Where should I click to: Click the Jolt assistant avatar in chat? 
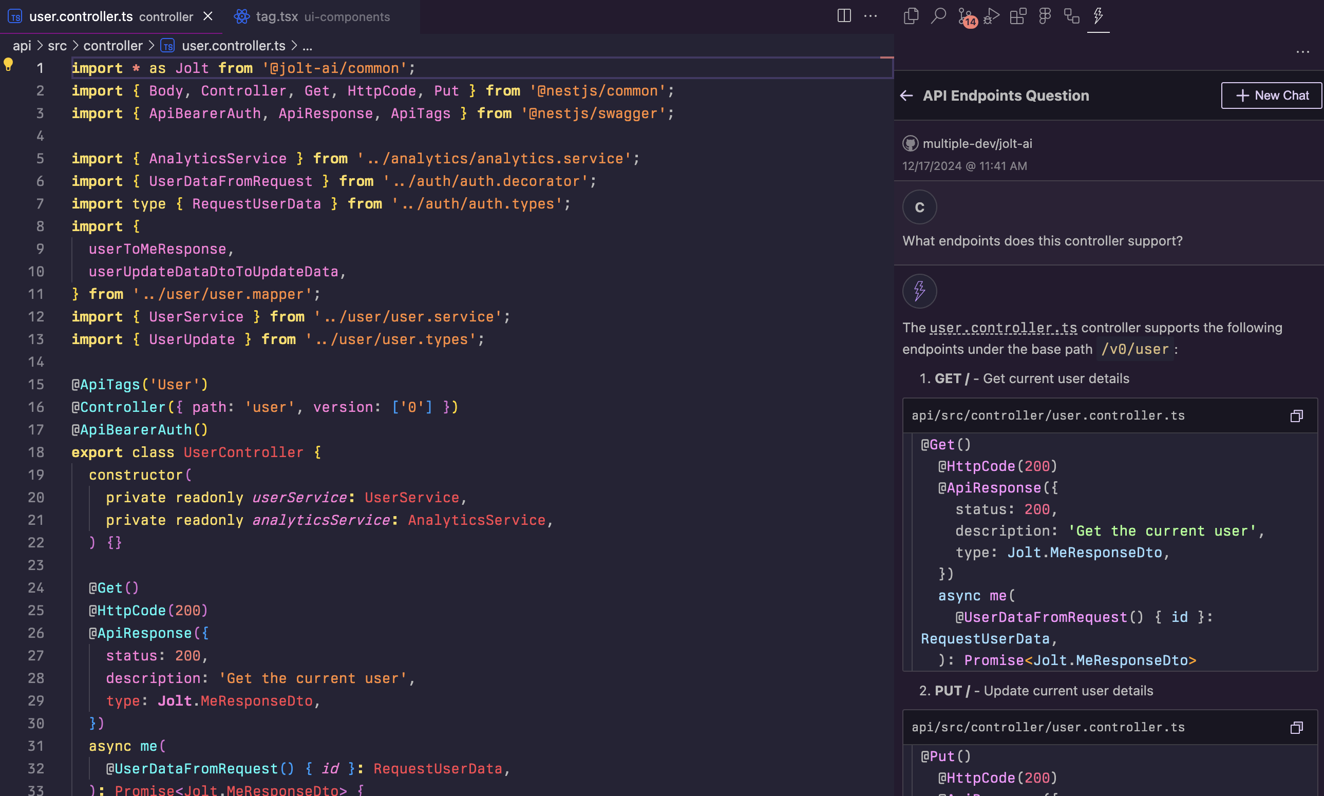(919, 291)
